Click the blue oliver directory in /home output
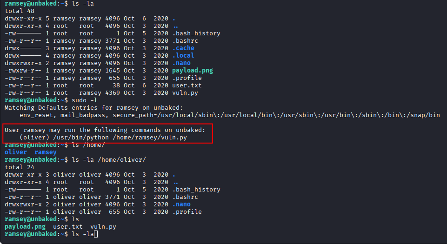 [x=16, y=152]
